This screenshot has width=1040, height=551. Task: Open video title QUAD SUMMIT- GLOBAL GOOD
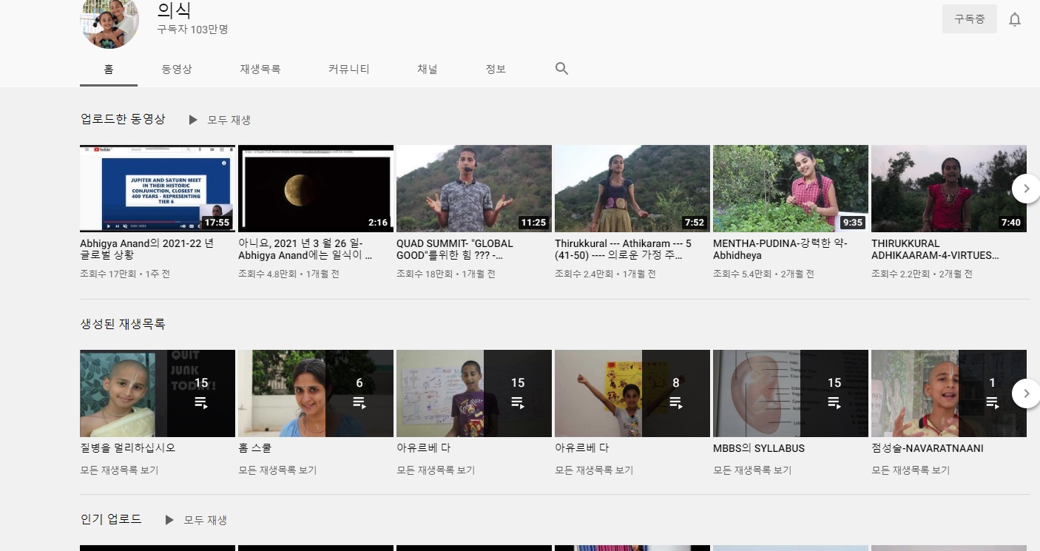pos(455,249)
